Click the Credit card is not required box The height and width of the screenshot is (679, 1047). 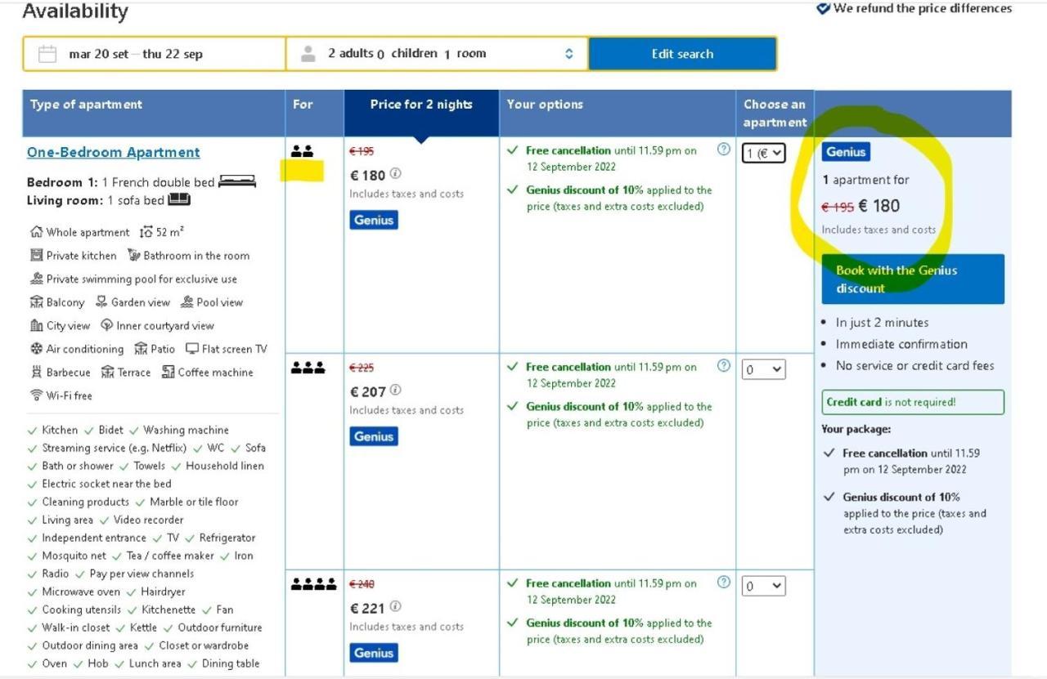[913, 402]
